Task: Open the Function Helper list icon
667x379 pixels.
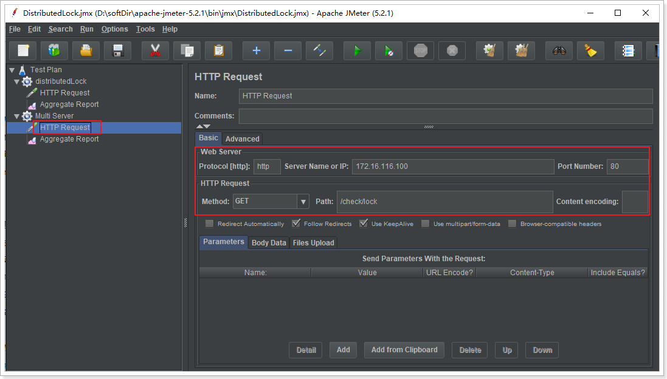Action: 628,51
